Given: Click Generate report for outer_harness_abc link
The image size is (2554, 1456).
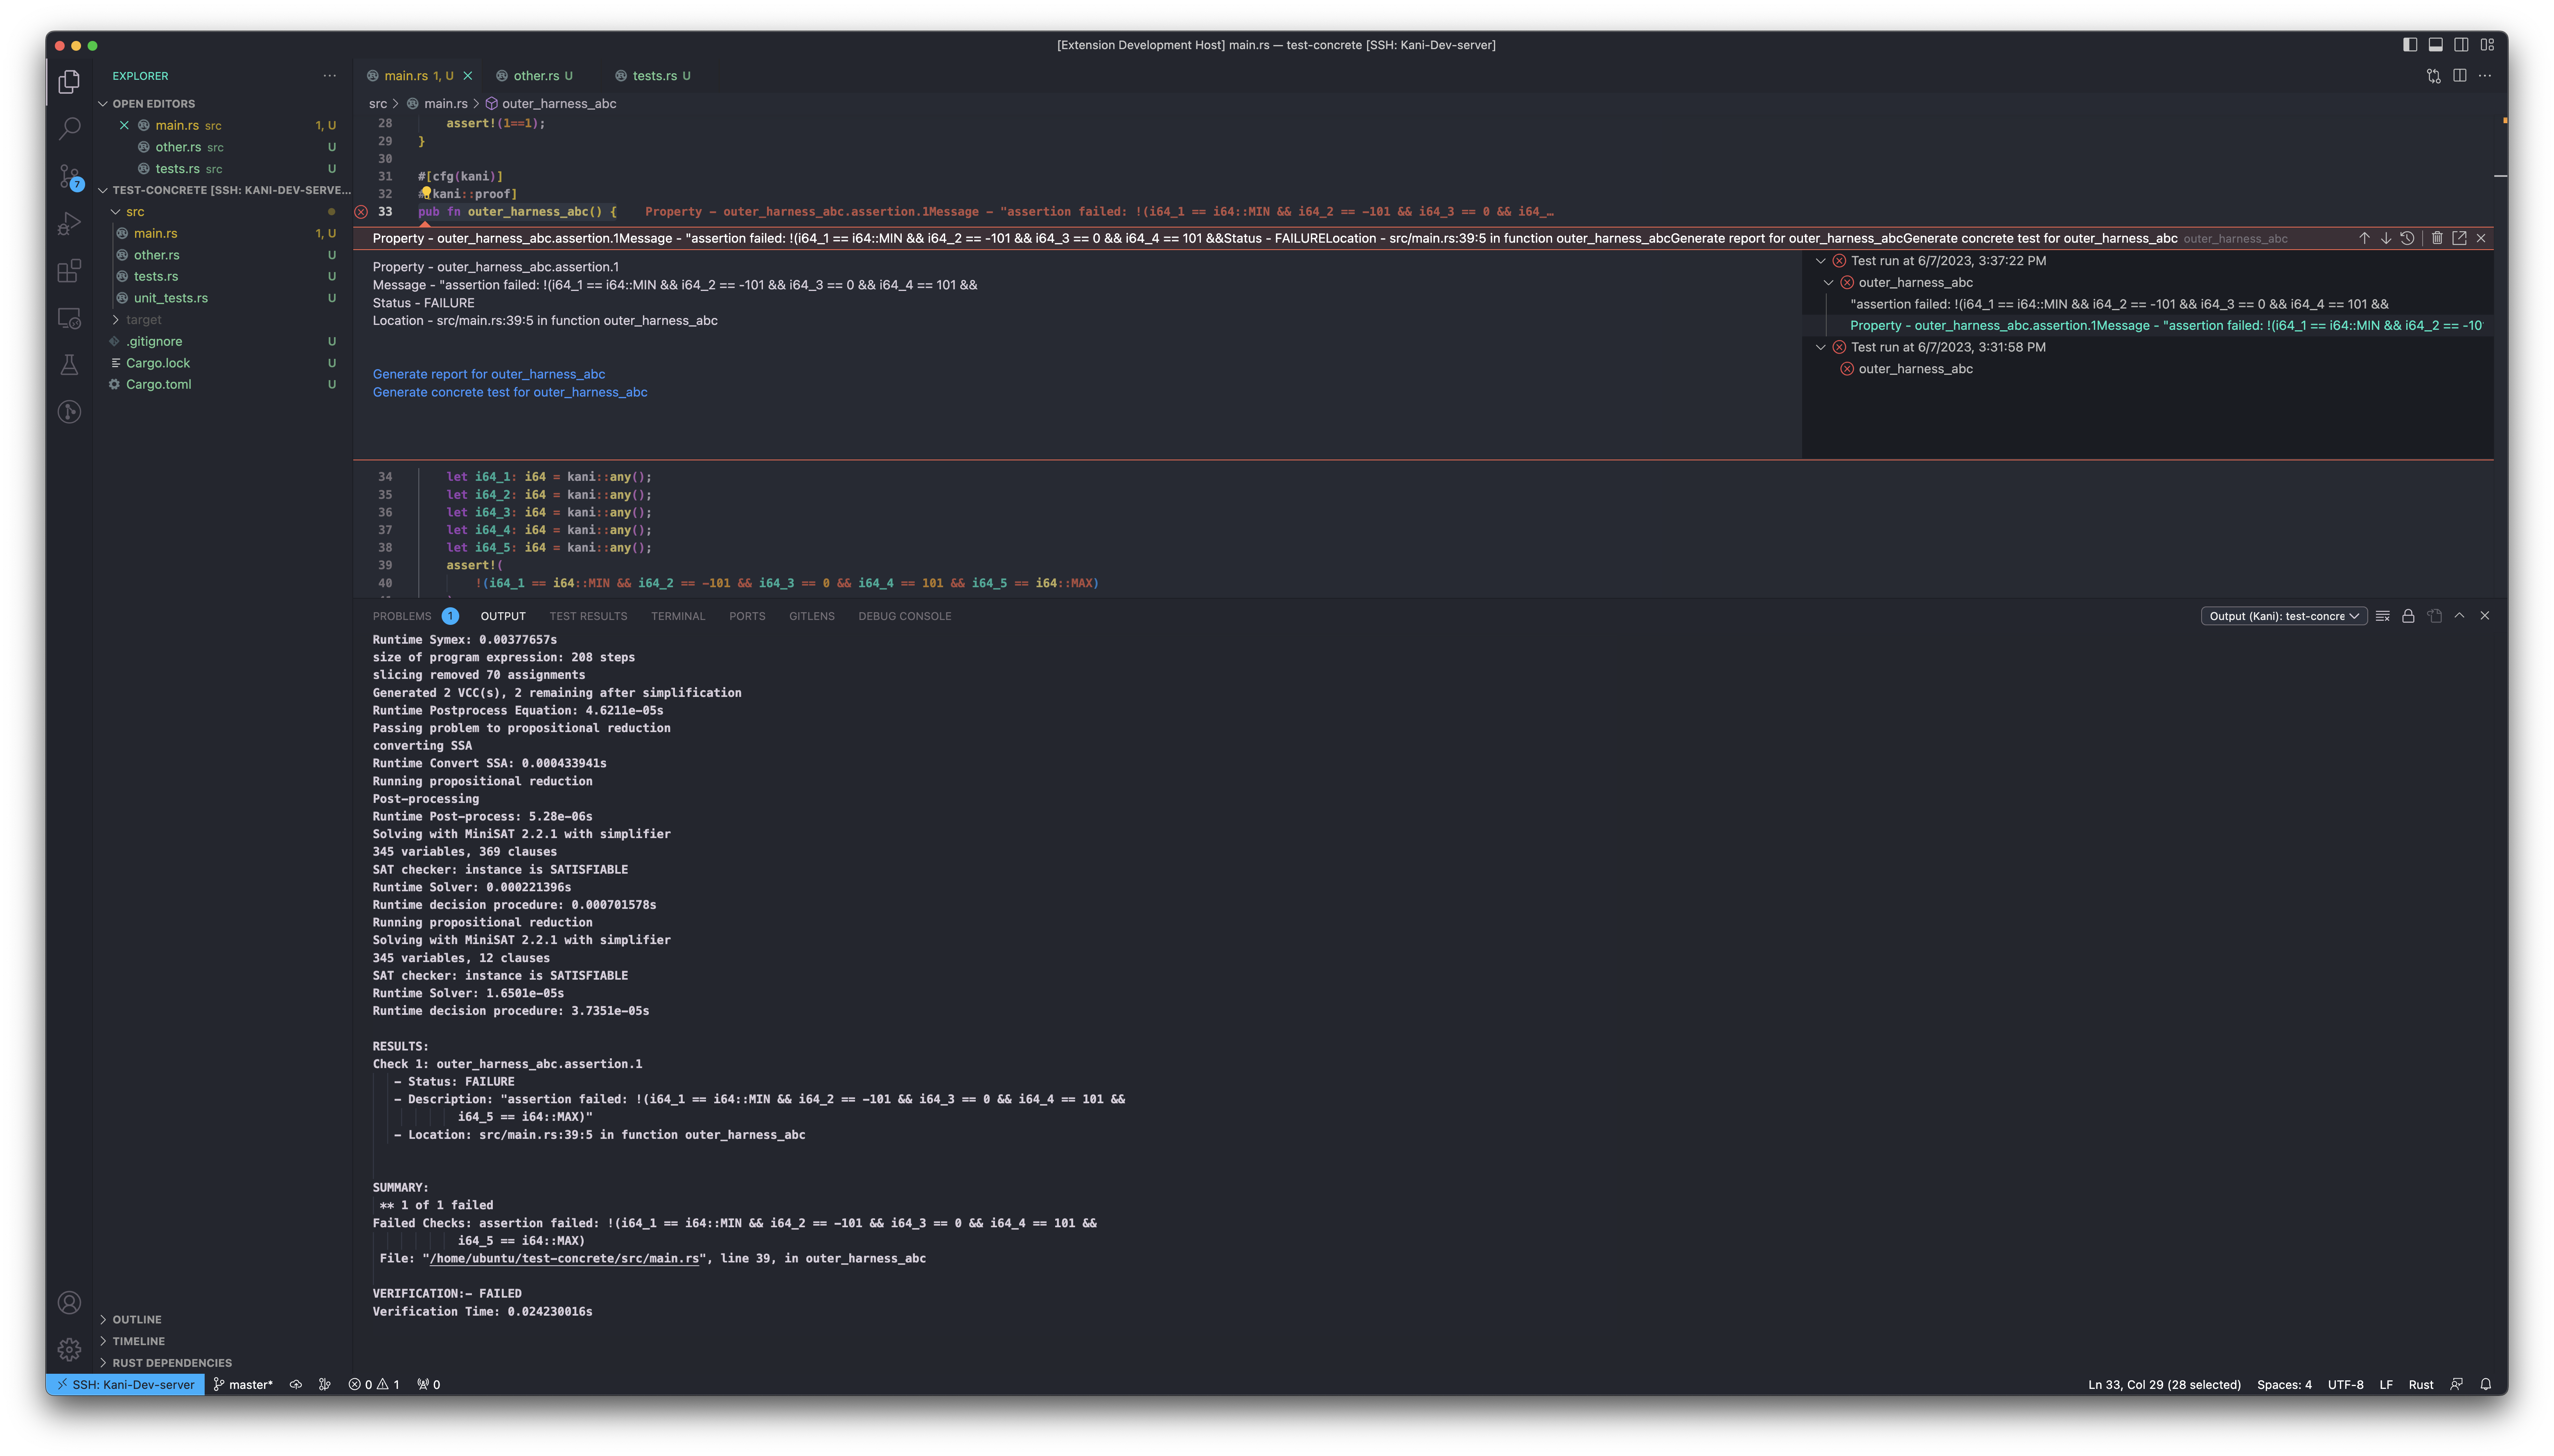Looking at the screenshot, I should 489,374.
